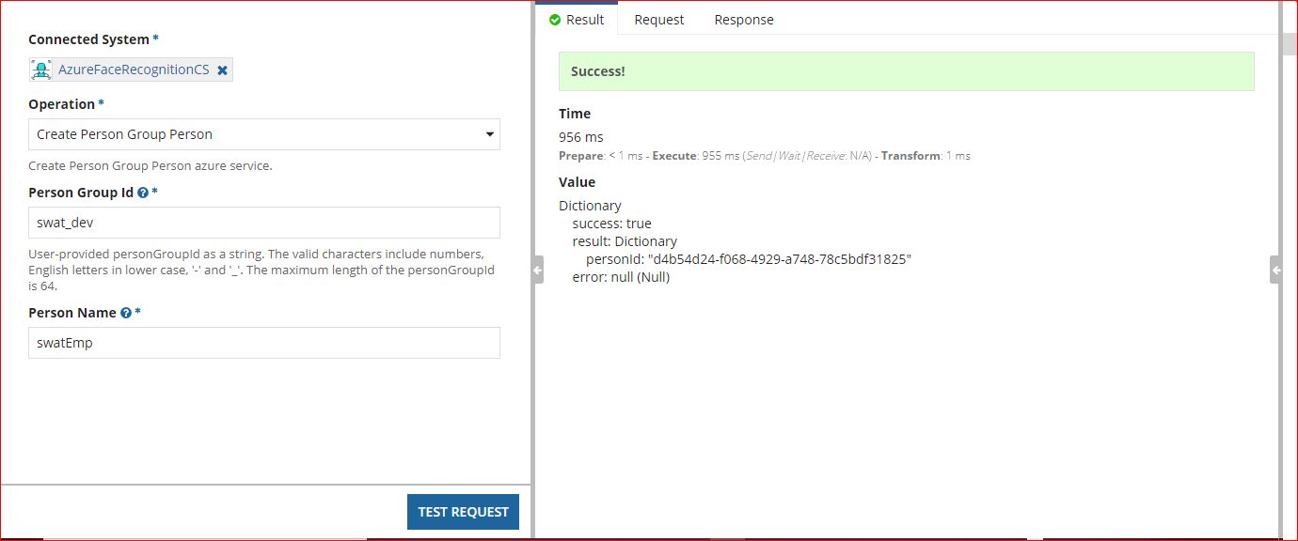Click the 956 ms time value
The width and height of the screenshot is (1298, 541).
tap(581, 137)
